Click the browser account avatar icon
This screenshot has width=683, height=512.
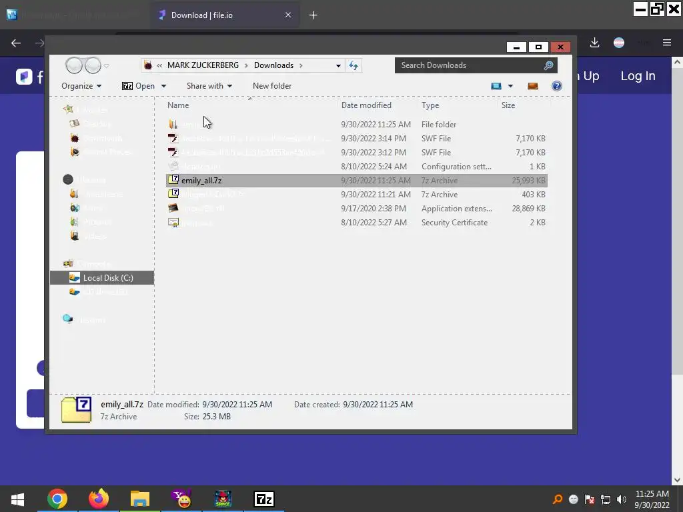pos(619,43)
